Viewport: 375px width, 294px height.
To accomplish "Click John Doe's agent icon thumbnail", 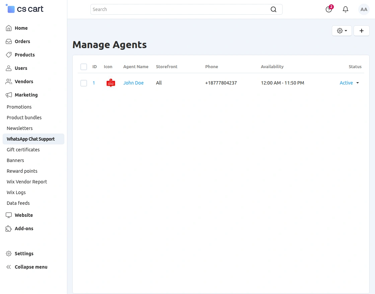I will pyautogui.click(x=111, y=83).
